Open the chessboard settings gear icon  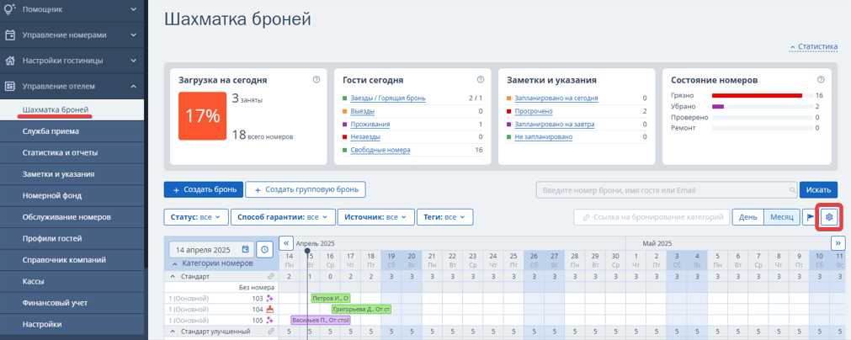[829, 217]
